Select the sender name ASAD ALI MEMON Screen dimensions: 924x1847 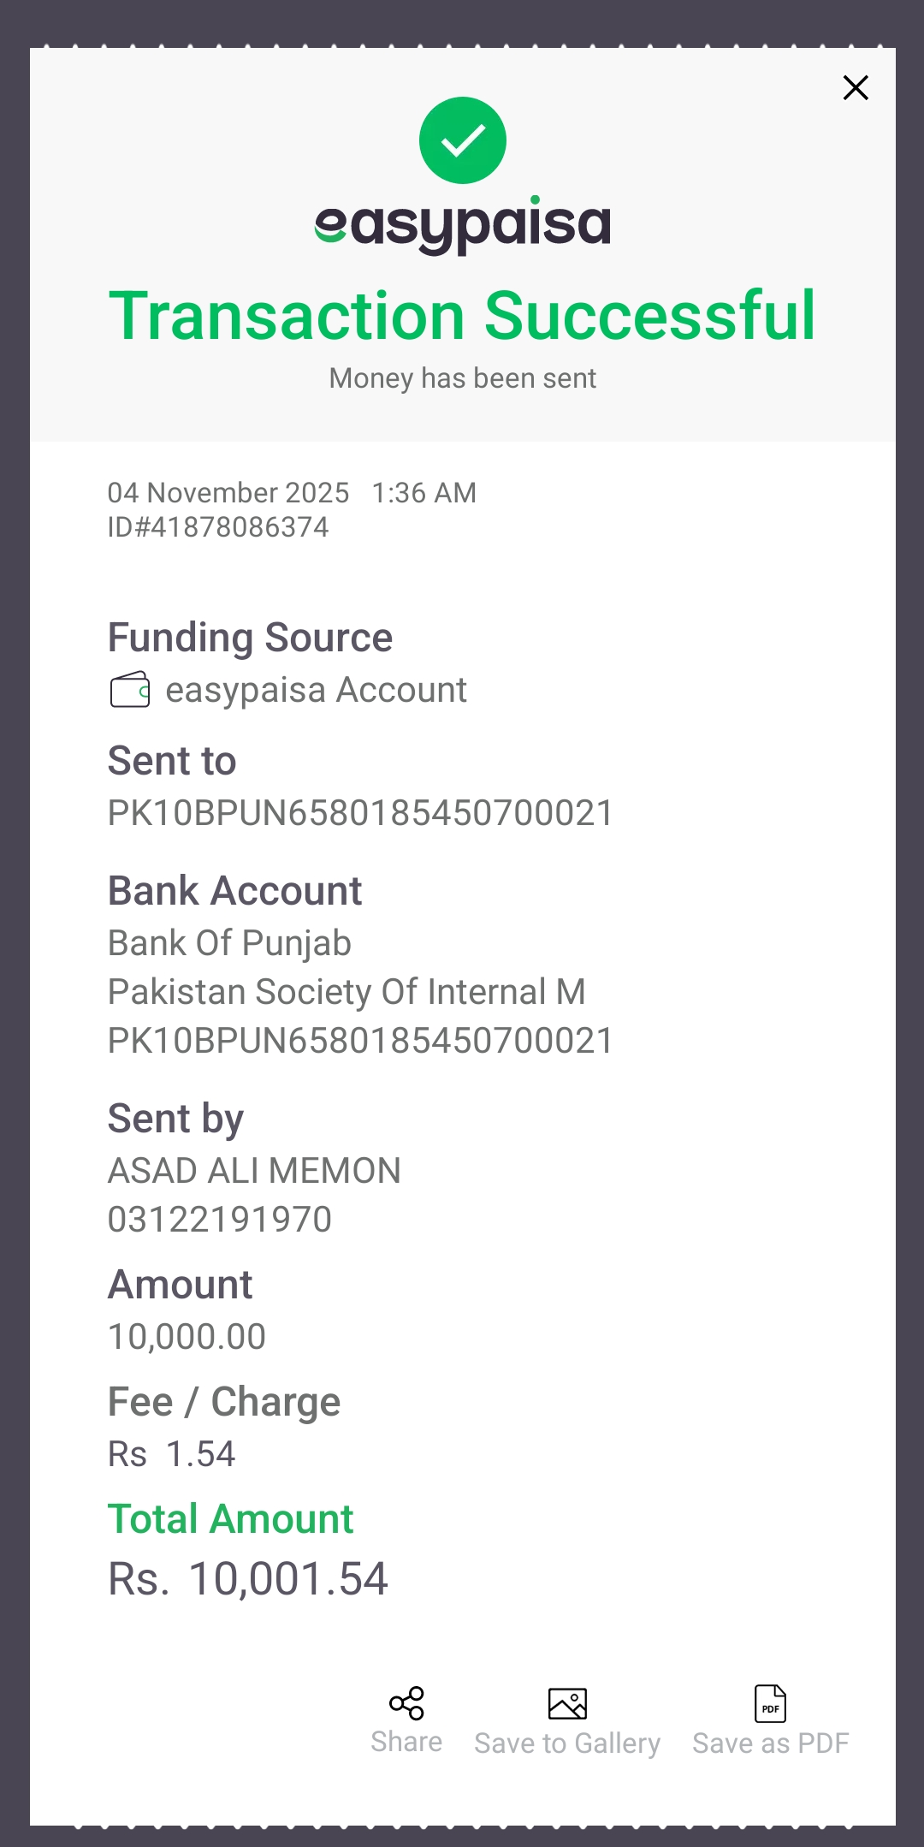pos(254,1171)
